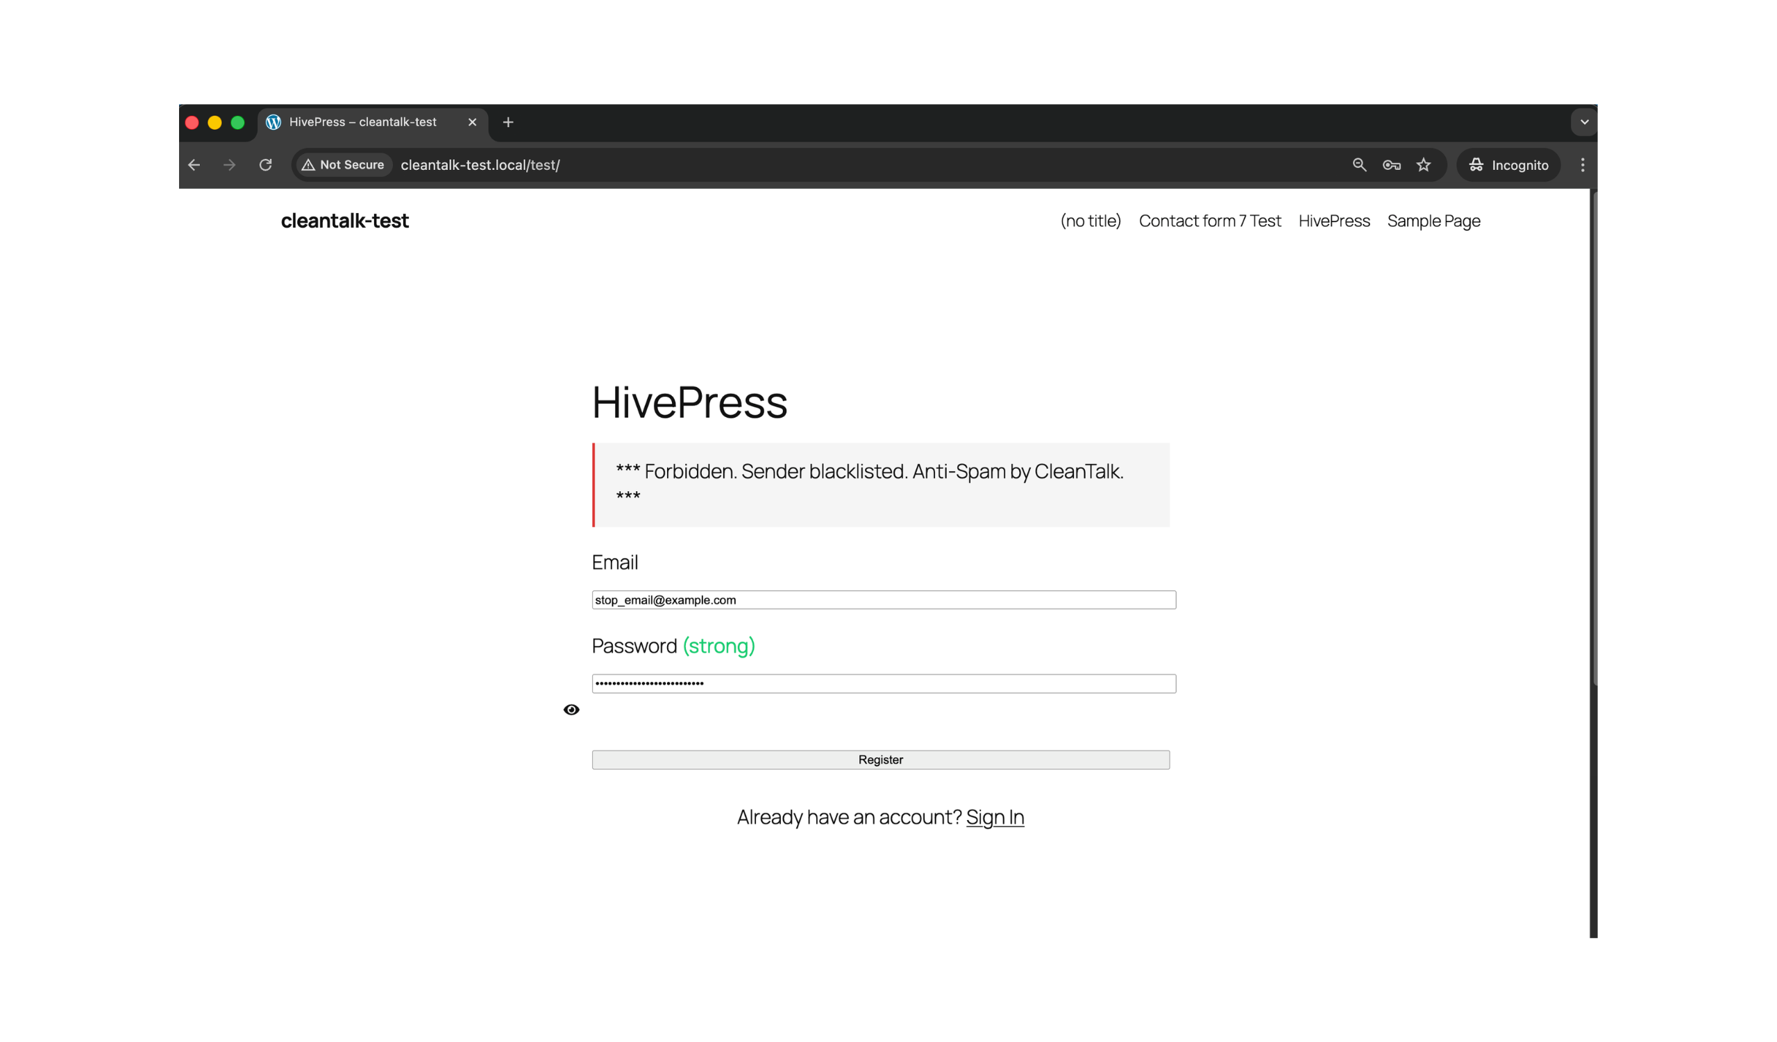Screen dimensions: 1777x1042
Task: Open the Contact form 7 Test page
Action: [1209, 221]
